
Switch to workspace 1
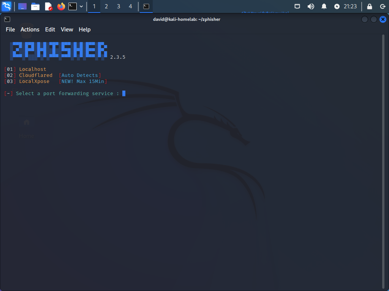94,6
